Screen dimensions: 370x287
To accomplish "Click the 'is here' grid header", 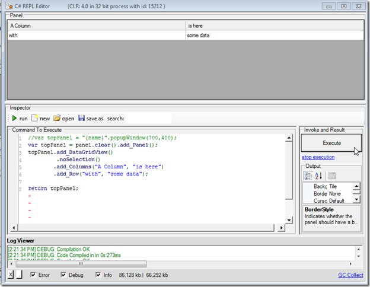I will (275, 25).
